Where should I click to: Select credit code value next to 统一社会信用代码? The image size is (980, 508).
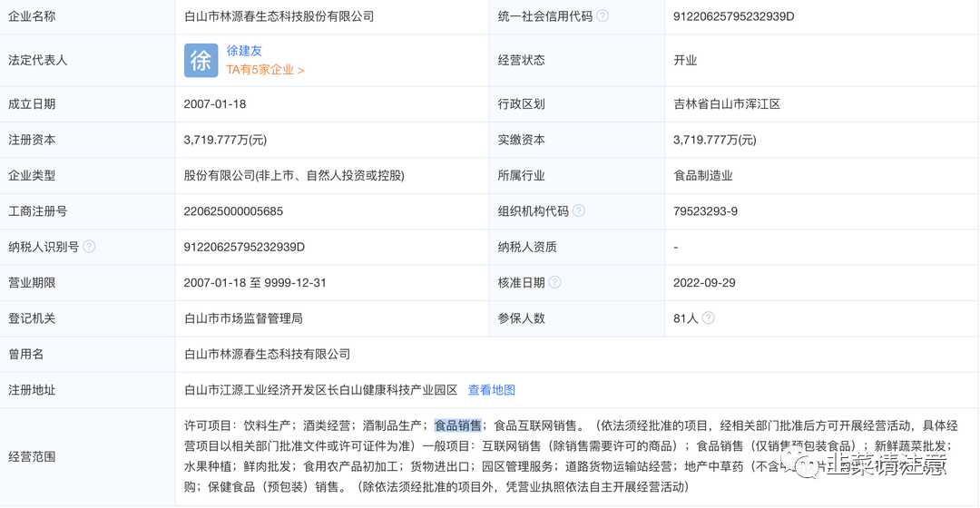click(x=734, y=16)
